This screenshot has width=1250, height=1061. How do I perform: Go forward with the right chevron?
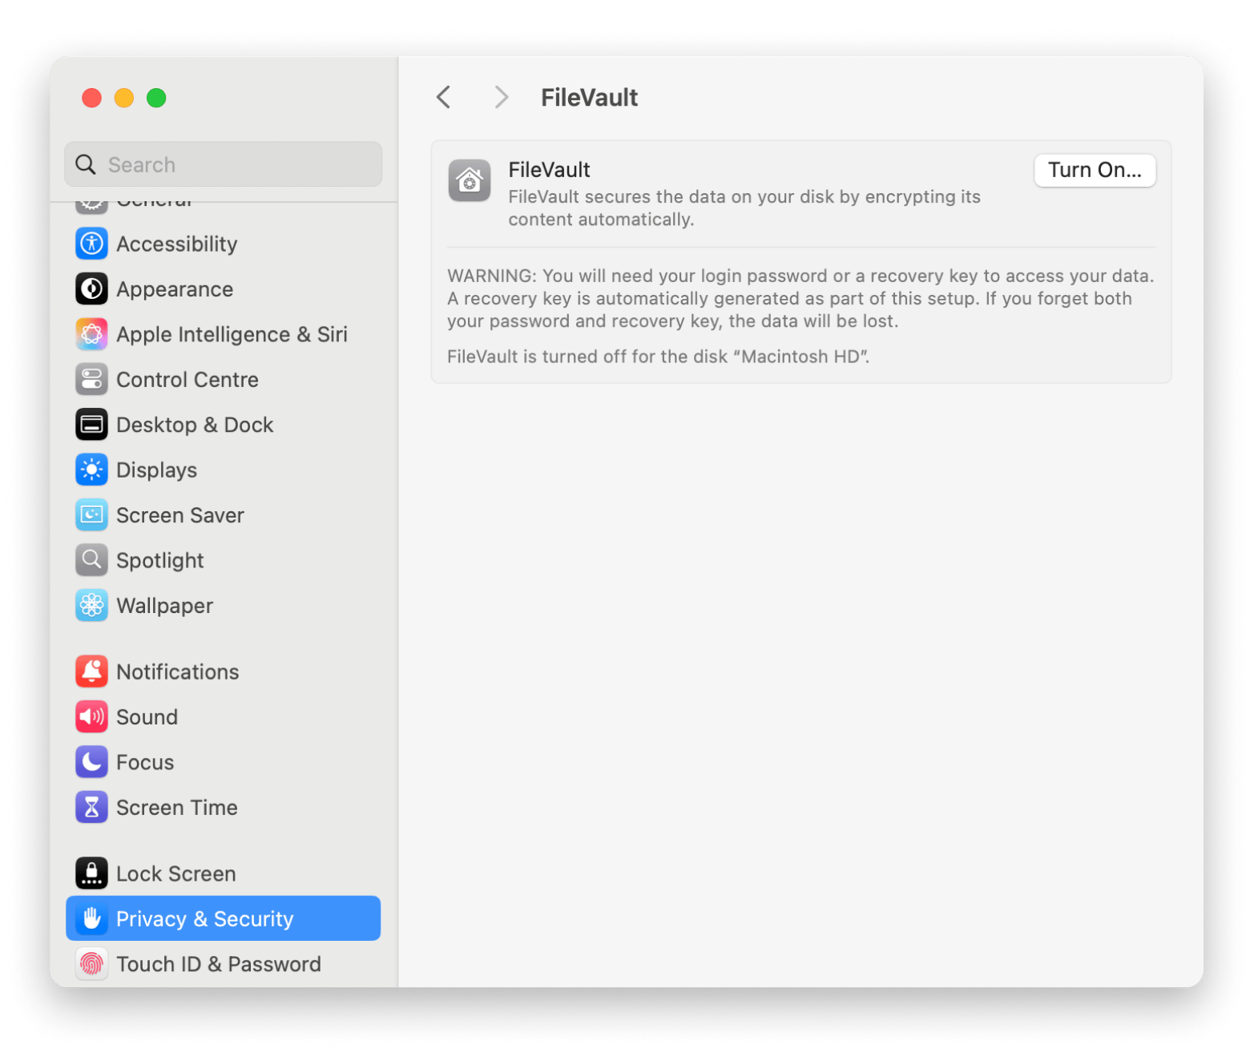click(x=502, y=97)
